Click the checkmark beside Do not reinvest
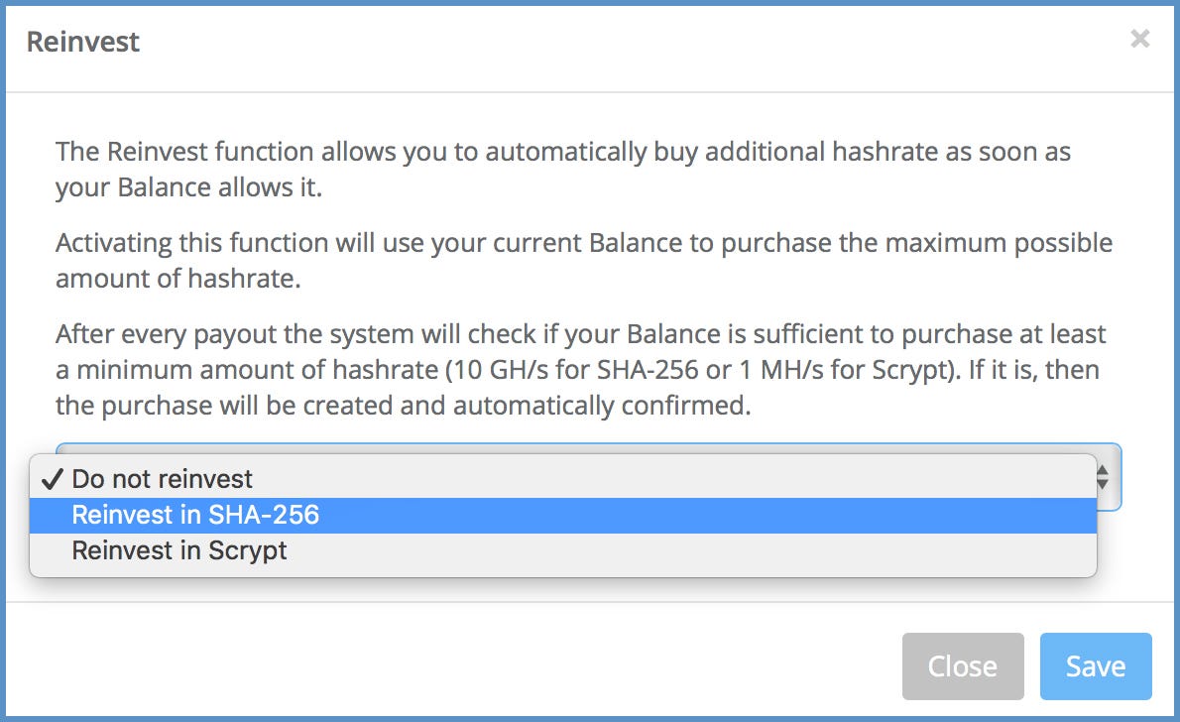The image size is (1180, 722). (52, 479)
